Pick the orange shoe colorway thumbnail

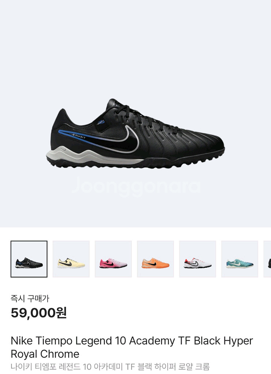[155, 259]
